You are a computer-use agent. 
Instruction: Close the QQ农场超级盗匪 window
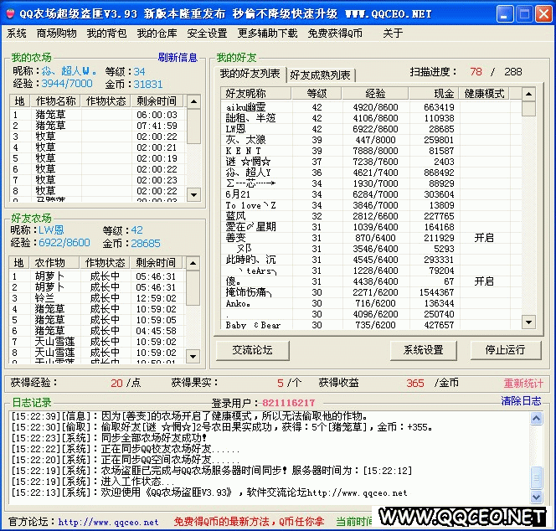tap(543, 14)
